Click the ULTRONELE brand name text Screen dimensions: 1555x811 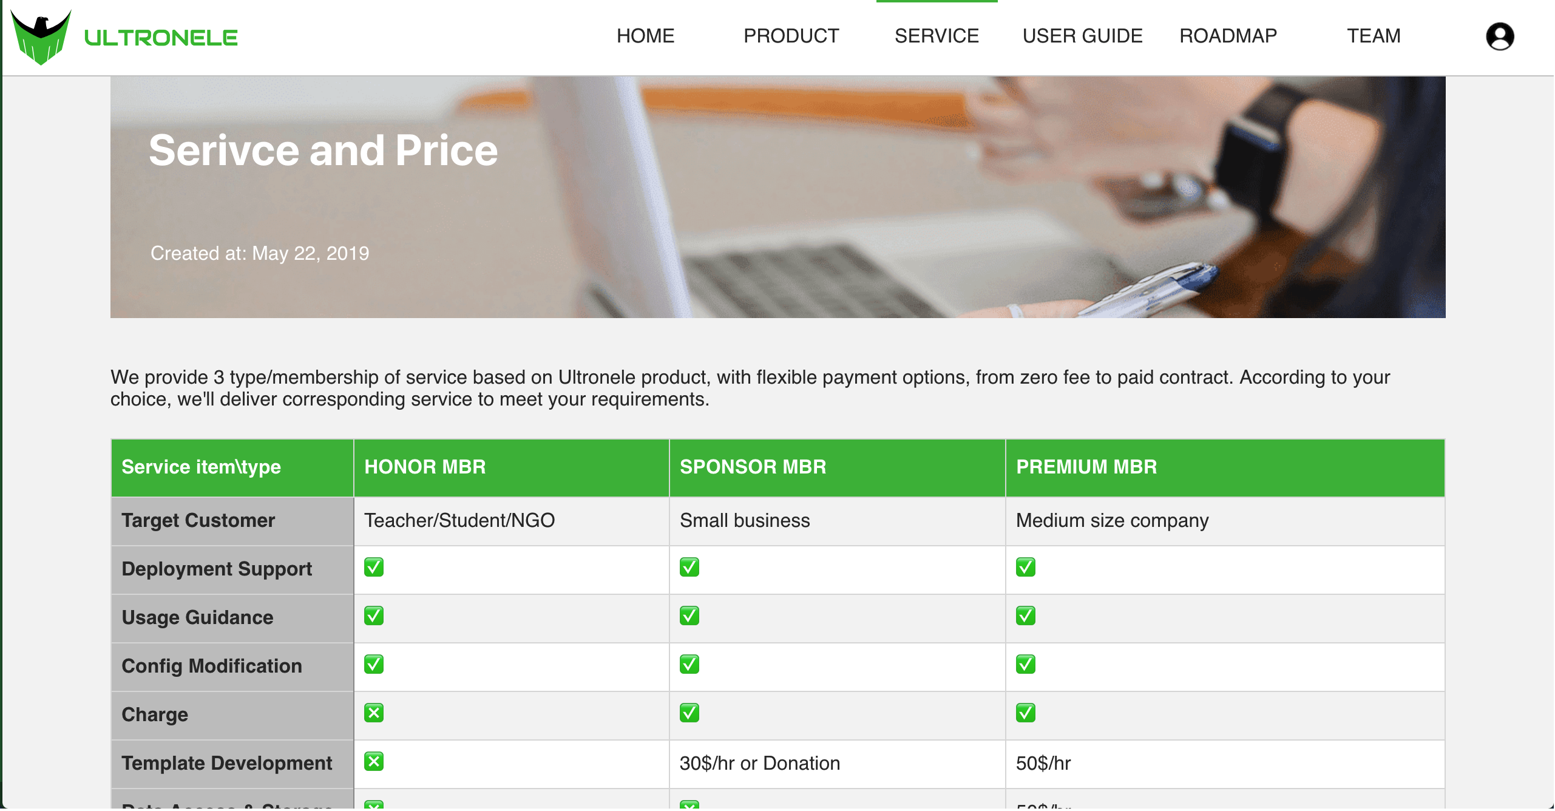point(161,38)
